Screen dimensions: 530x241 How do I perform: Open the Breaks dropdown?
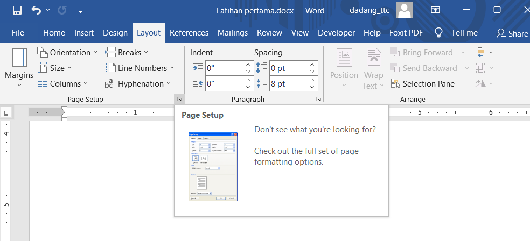click(127, 53)
